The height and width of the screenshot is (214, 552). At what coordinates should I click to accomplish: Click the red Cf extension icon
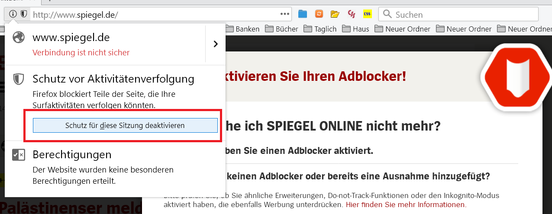point(352,14)
